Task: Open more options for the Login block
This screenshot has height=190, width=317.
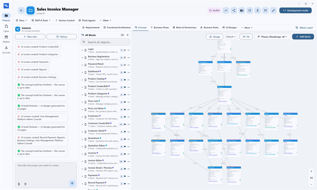Action: tap(129, 50)
